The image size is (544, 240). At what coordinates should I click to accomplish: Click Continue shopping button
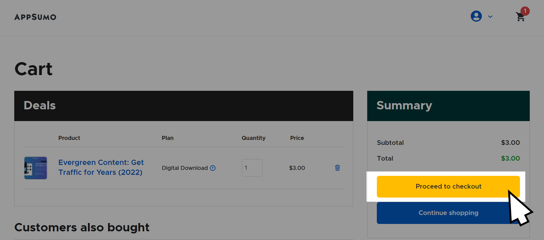point(448,213)
